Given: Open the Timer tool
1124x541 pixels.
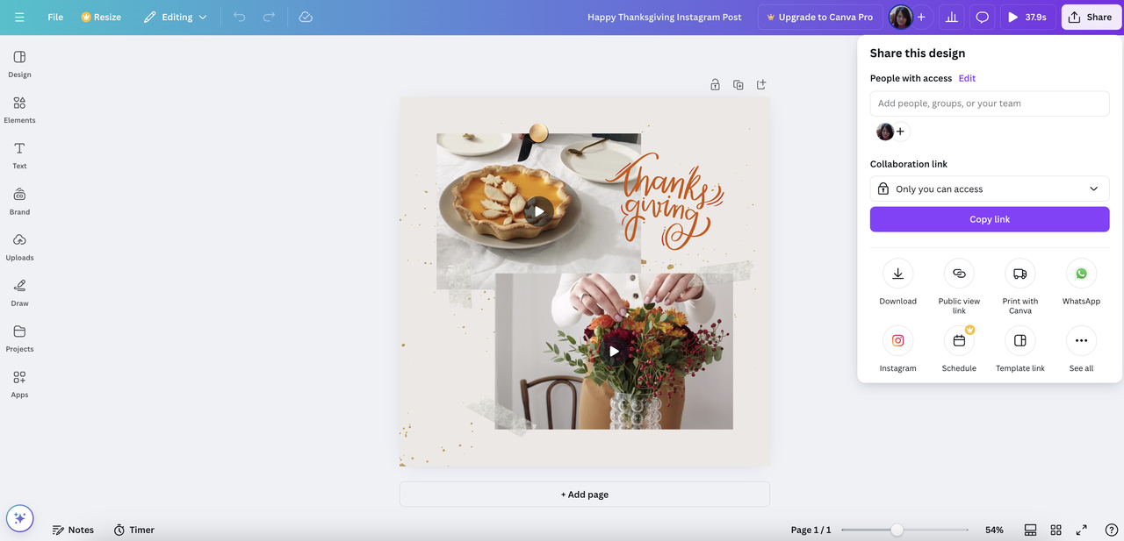Looking at the screenshot, I should coord(133,530).
